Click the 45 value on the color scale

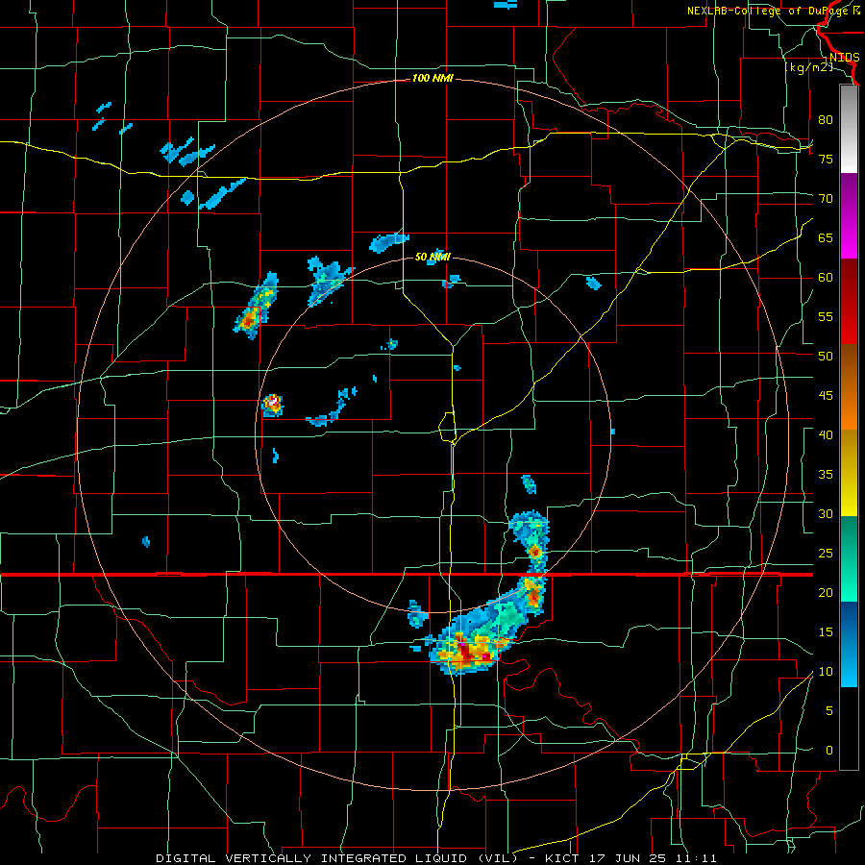pyautogui.click(x=826, y=396)
